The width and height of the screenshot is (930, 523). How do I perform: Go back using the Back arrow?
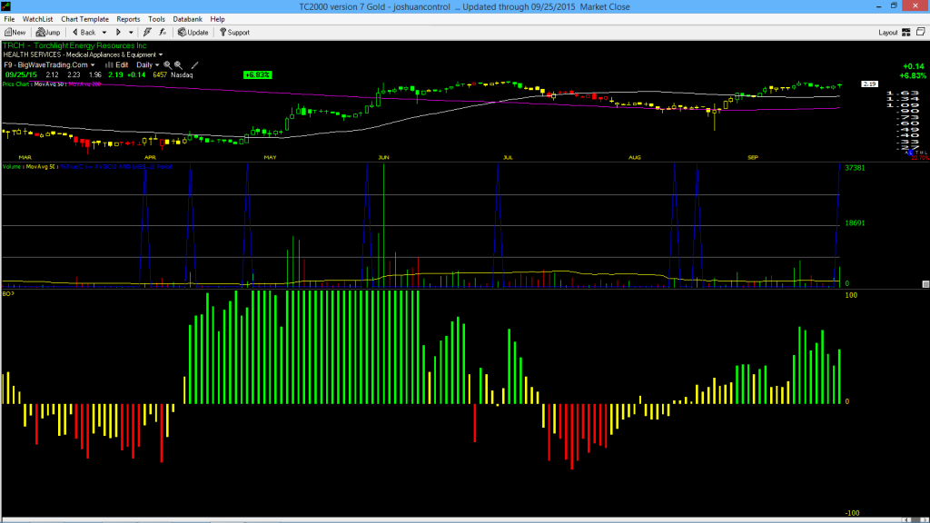tap(84, 33)
